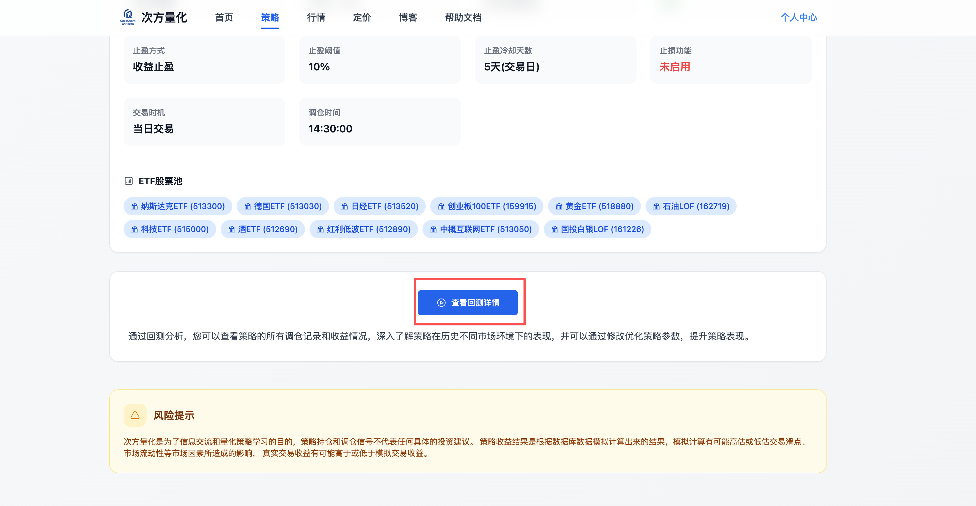Click bank icon on 酒ETF tag

[231, 229]
